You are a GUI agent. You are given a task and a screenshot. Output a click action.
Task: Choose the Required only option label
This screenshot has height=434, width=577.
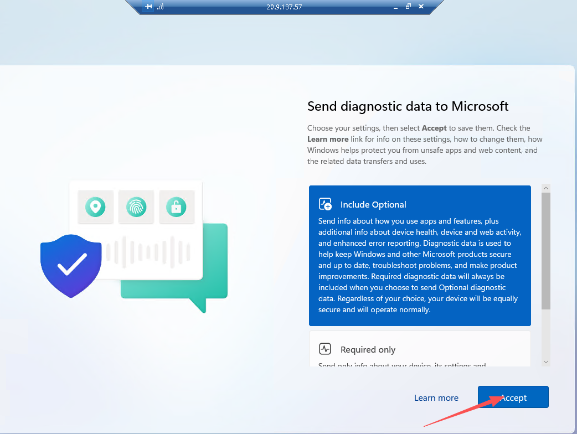click(x=368, y=350)
